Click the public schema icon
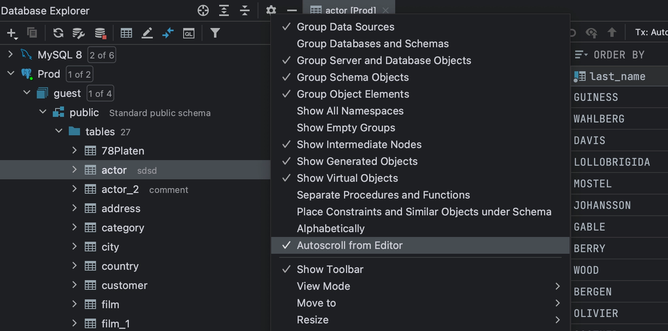This screenshot has height=331, width=668. coord(58,112)
